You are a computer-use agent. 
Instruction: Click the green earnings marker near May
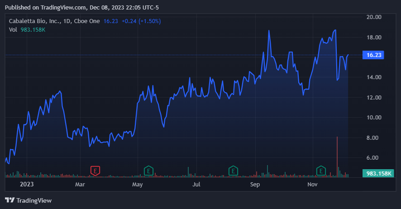148,171
